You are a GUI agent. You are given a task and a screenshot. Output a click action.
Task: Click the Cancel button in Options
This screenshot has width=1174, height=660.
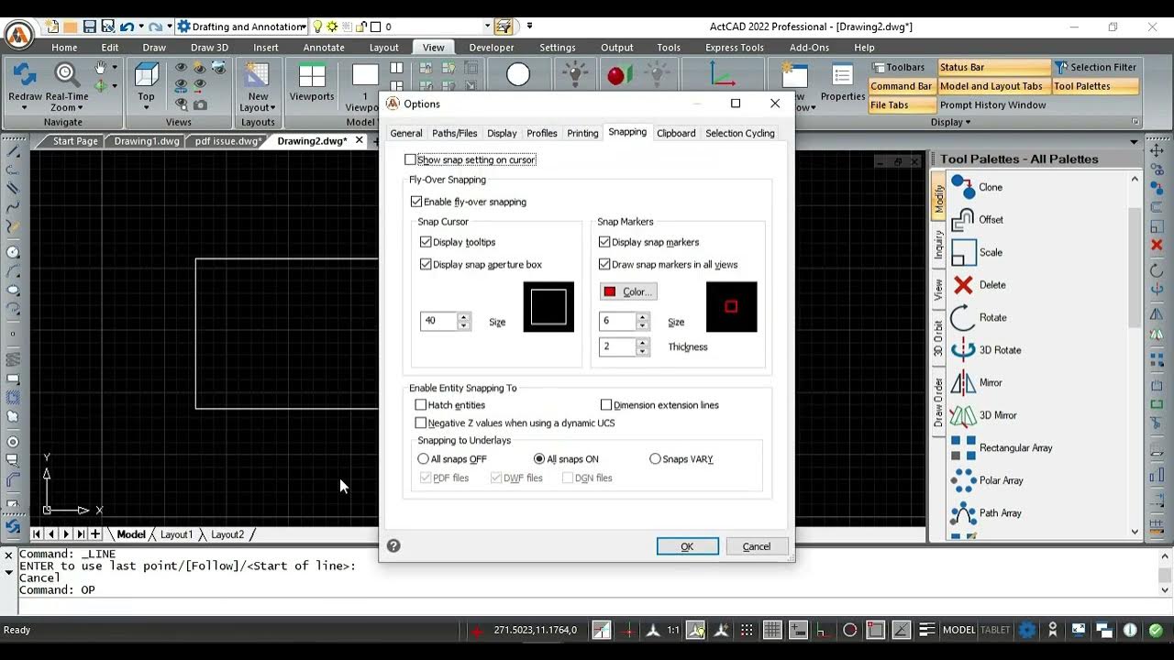coord(757,546)
